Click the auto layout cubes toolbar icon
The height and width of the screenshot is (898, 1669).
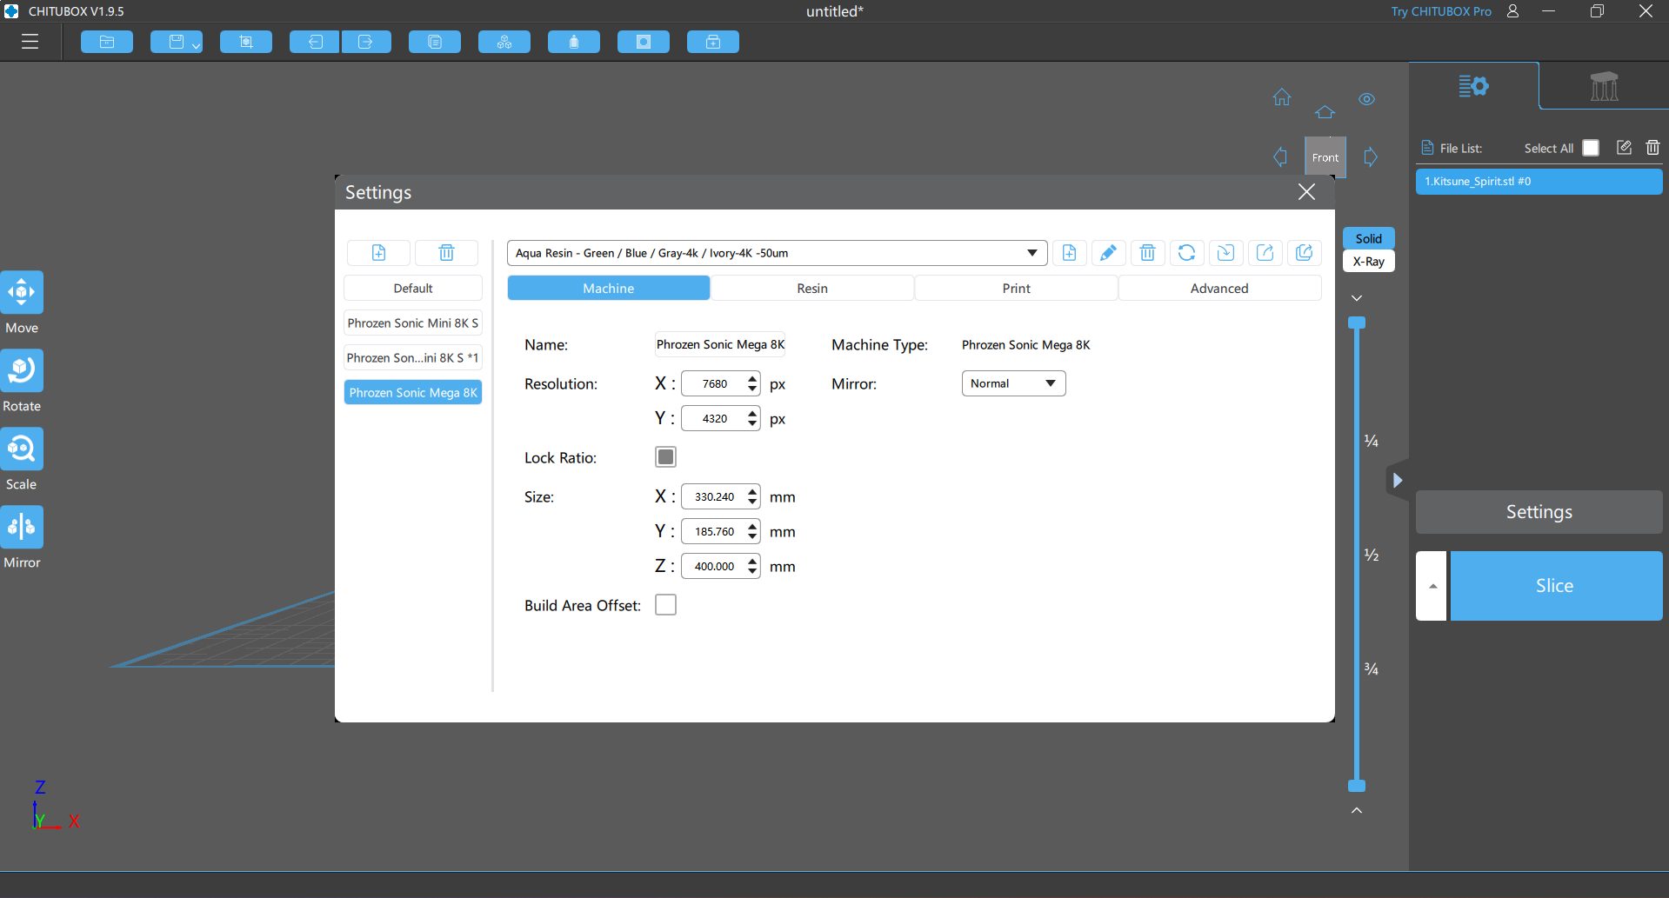pyautogui.click(x=504, y=42)
